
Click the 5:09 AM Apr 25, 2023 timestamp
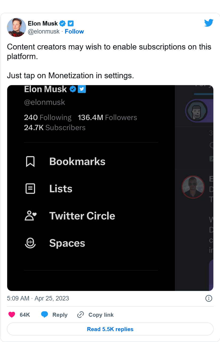pos(38,298)
